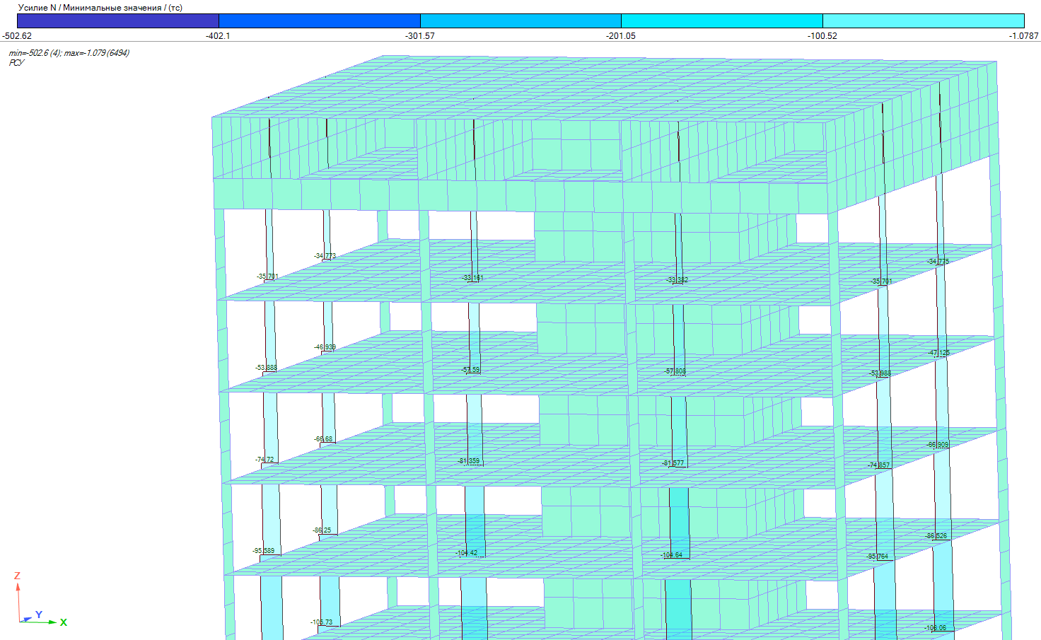Select column force label -34.775
Screen dimensions: 1041x640
pos(938,262)
